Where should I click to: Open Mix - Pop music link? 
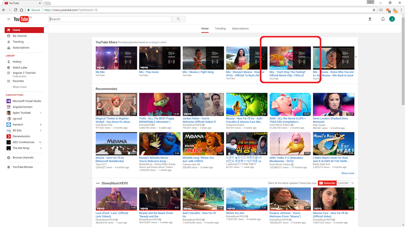(149, 72)
